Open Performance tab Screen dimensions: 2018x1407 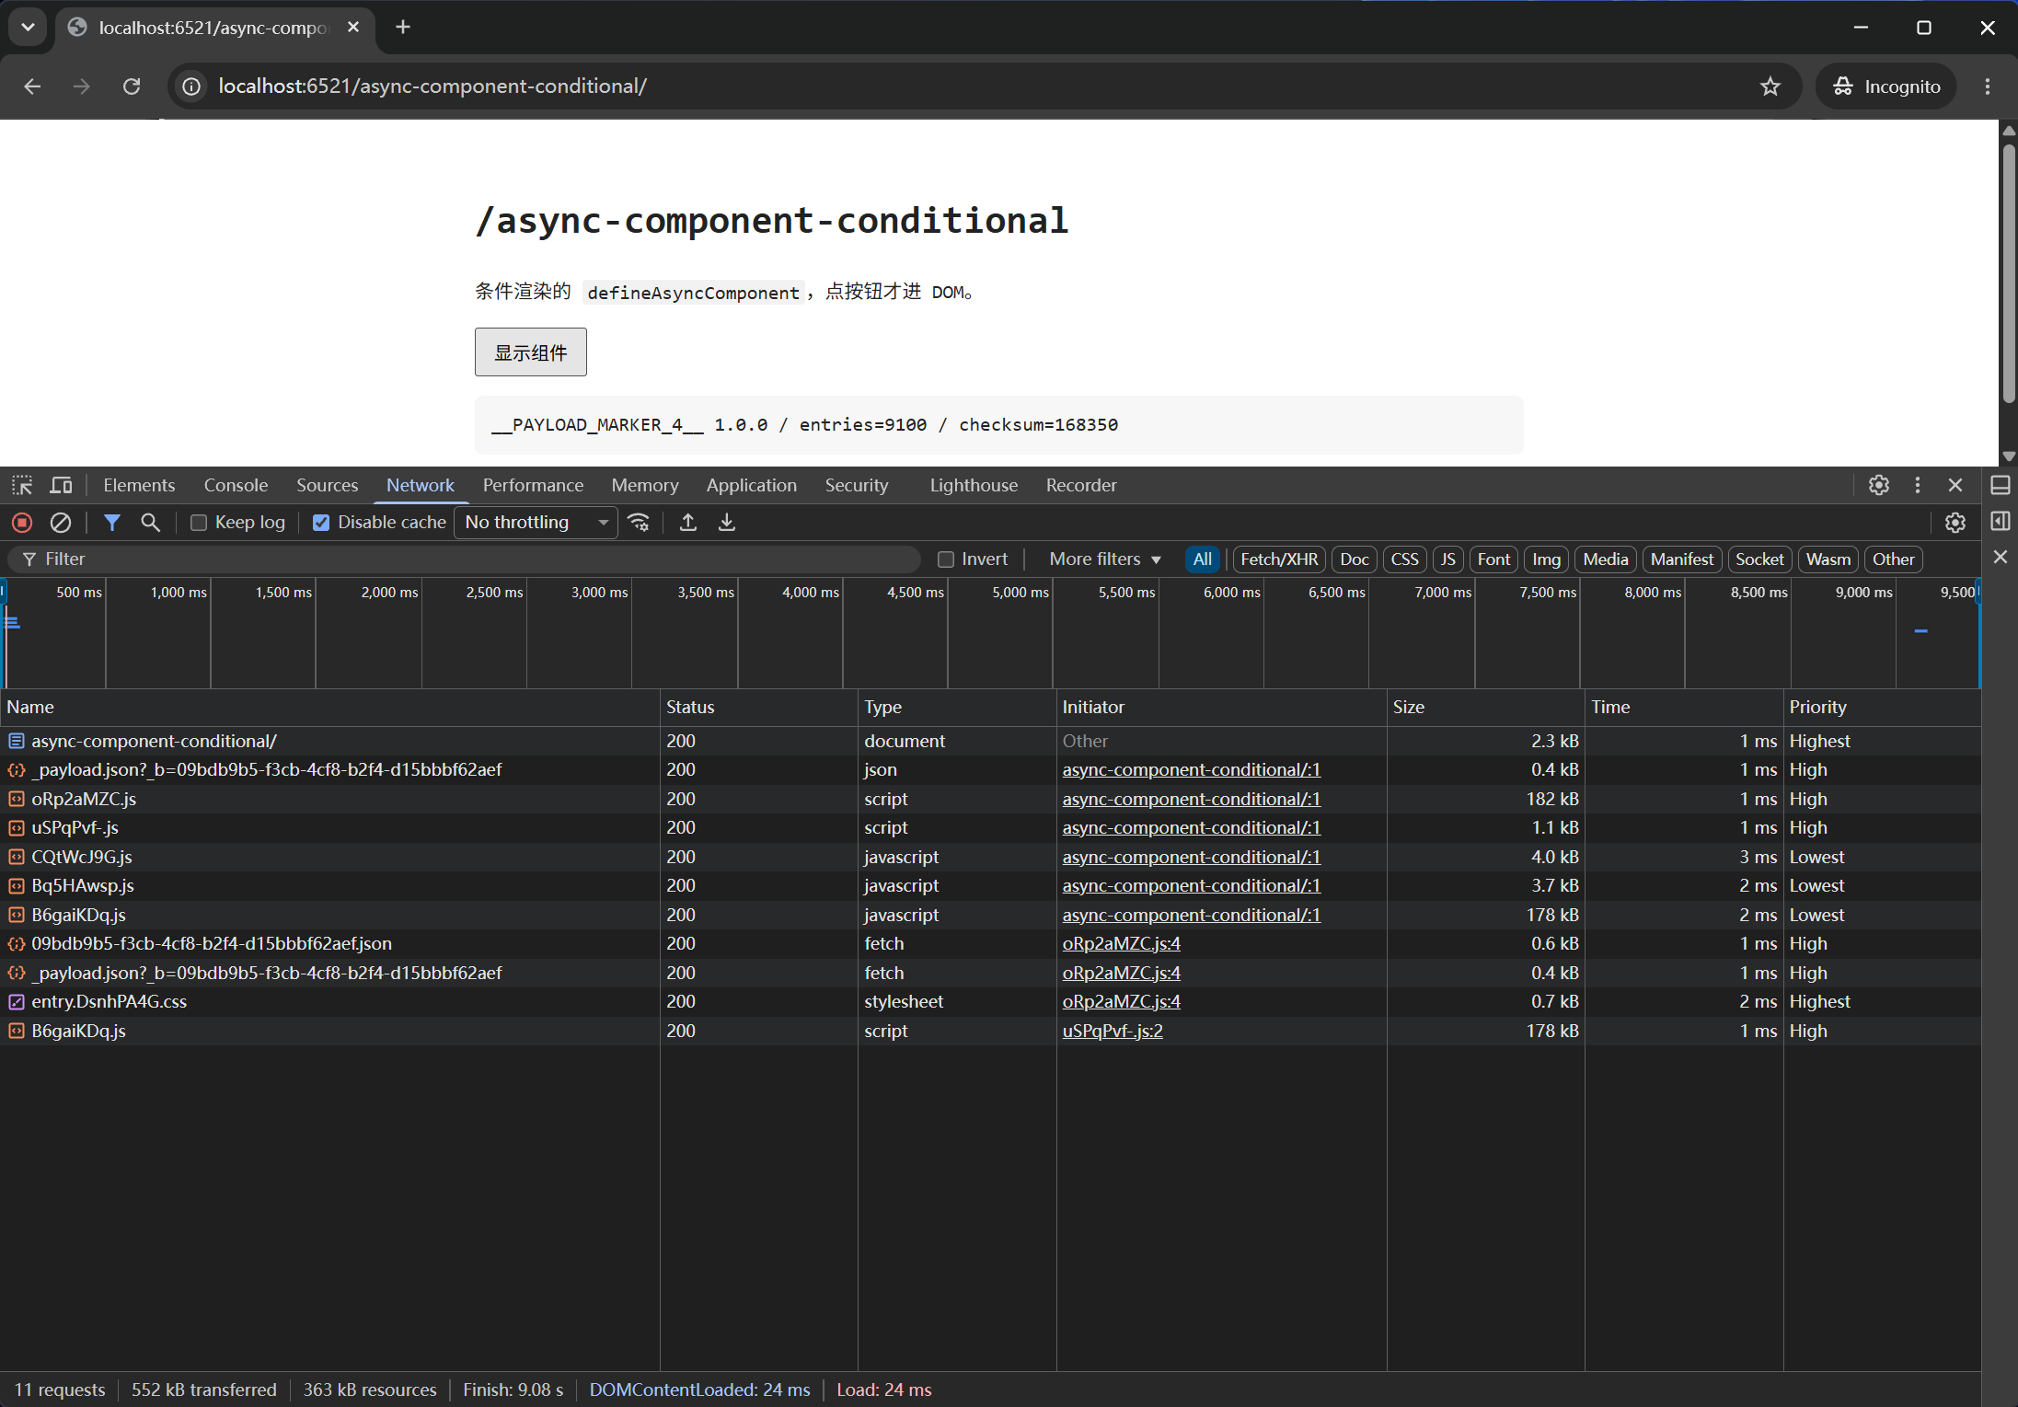point(533,485)
